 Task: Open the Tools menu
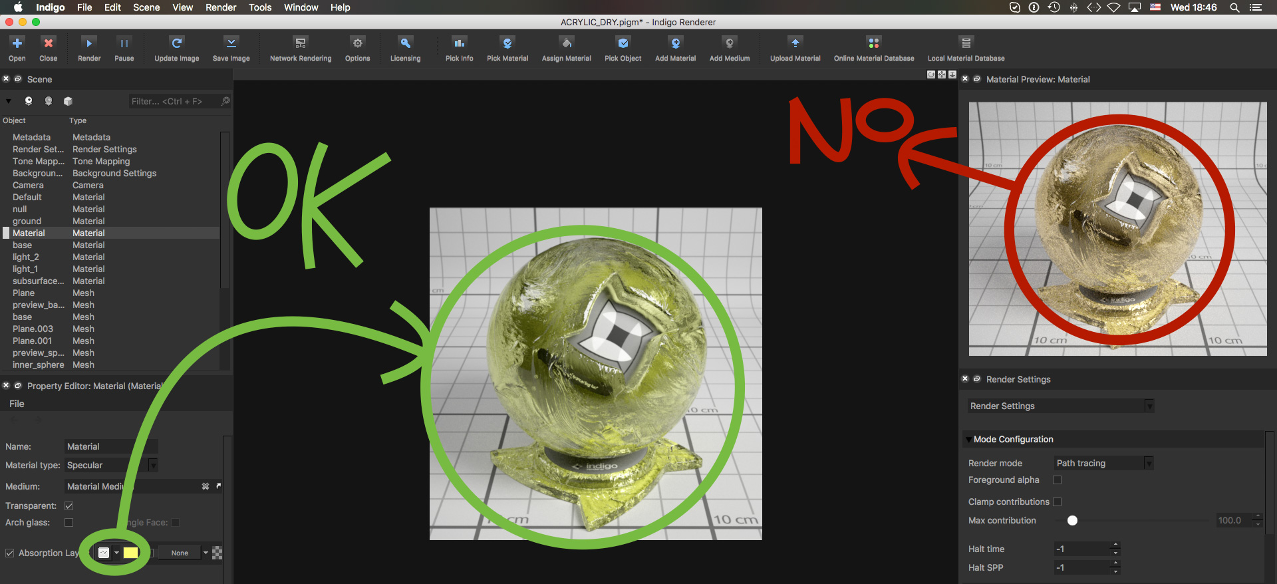point(260,7)
